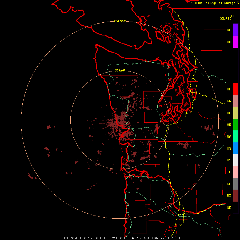Select the WS blue legend swatch
This screenshot has height=240, width=240.
click(x=235, y=148)
